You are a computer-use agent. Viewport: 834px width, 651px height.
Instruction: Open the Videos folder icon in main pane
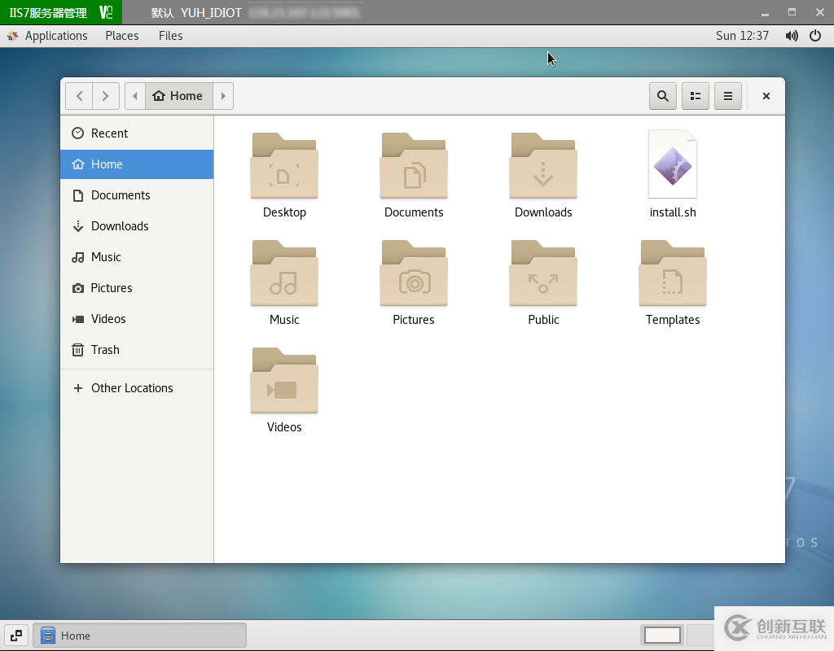coord(284,381)
